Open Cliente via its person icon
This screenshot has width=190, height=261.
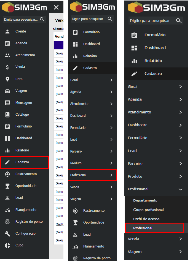click(7, 31)
